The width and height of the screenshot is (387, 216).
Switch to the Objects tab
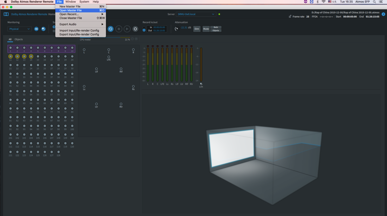point(19,39)
